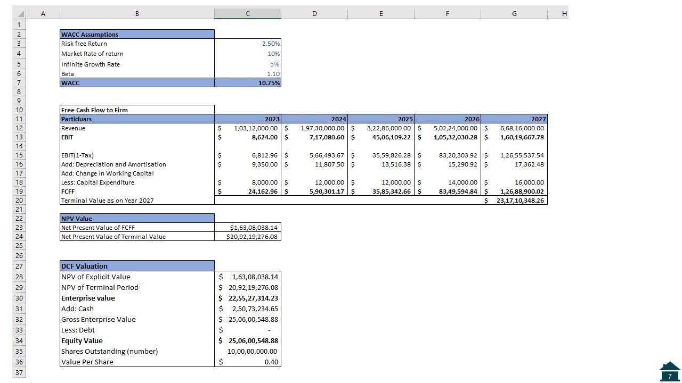Click the Risk free Return value 2.50%

pyautogui.click(x=248, y=44)
